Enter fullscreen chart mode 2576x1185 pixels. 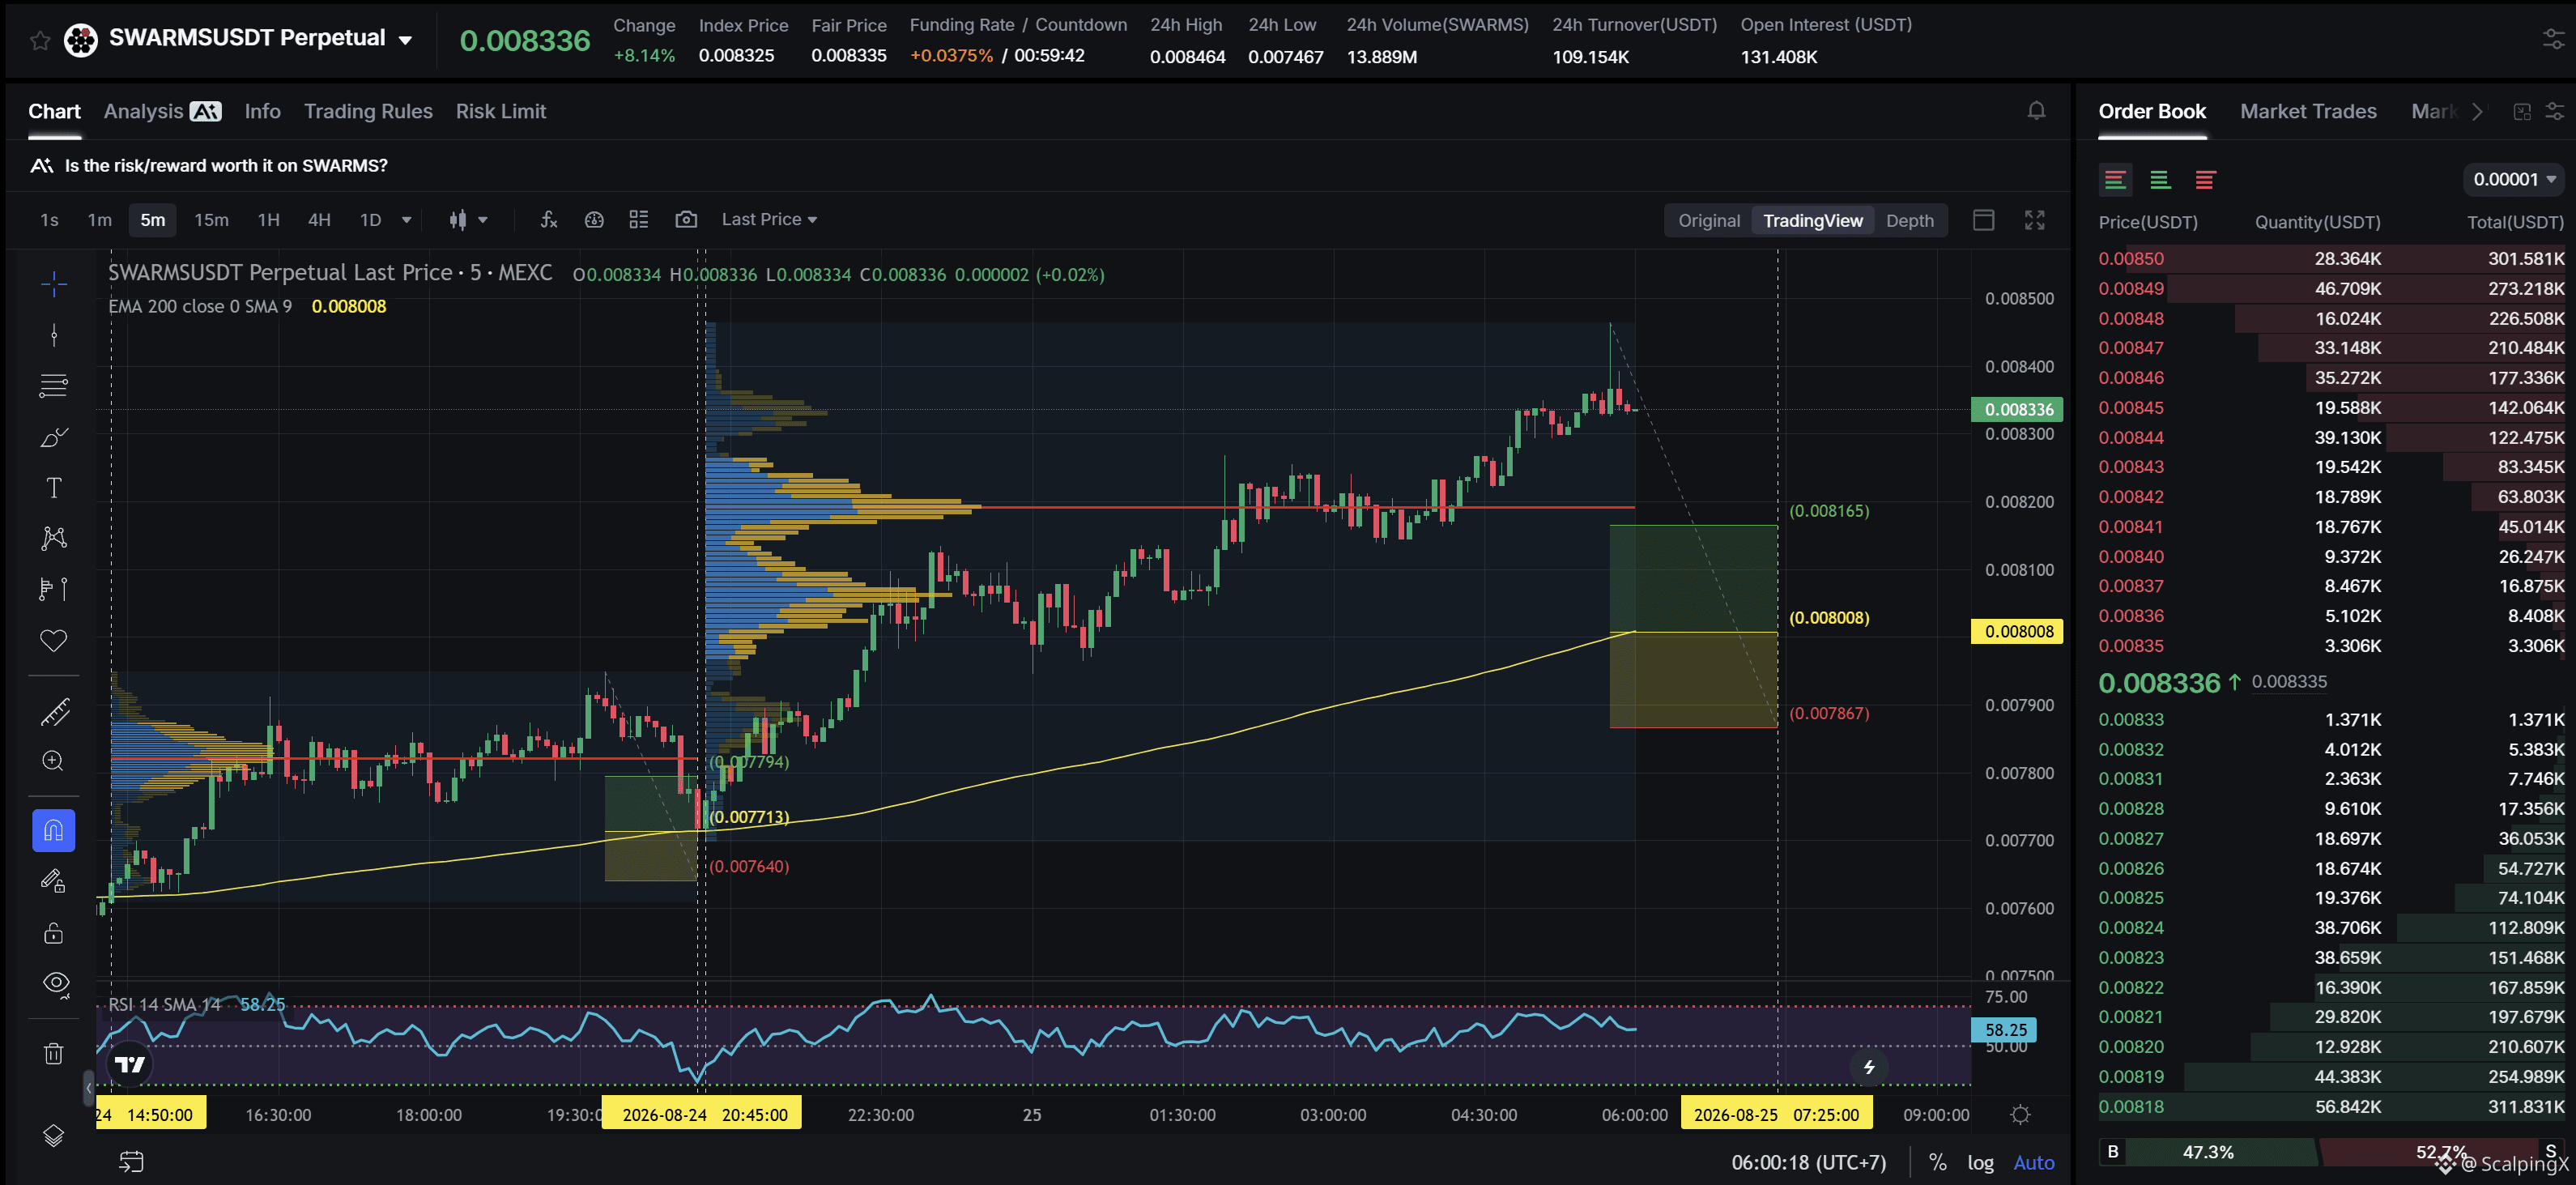pos(2034,220)
